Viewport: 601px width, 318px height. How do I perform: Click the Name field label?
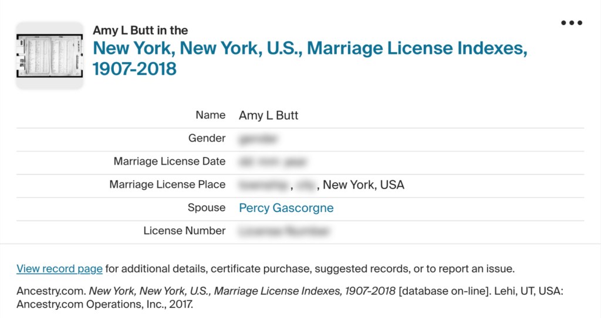click(x=210, y=115)
